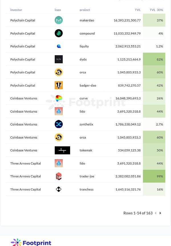Click the makerdao project name
The width and height of the screenshot is (171, 246).
click(x=87, y=20)
